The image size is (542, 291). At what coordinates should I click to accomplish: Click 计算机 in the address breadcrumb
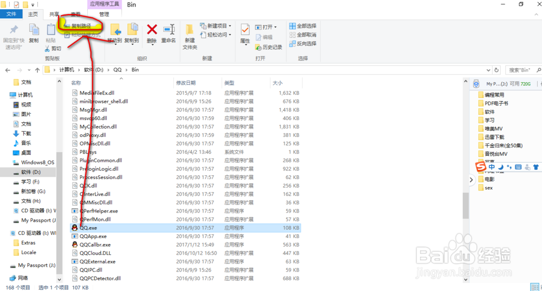coord(67,70)
